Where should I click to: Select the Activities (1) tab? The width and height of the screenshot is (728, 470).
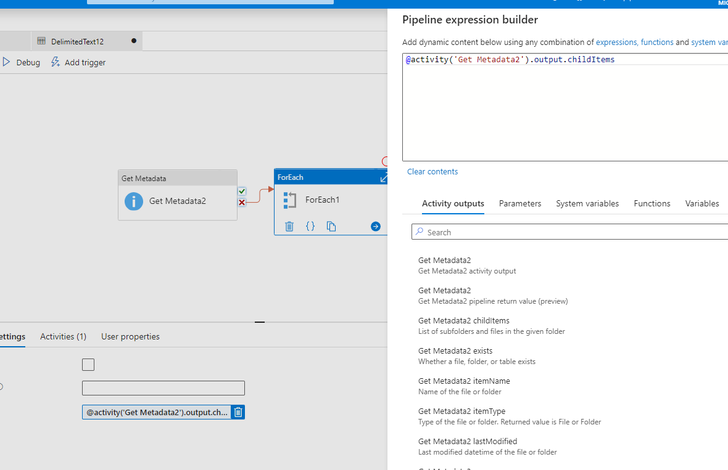coord(63,336)
